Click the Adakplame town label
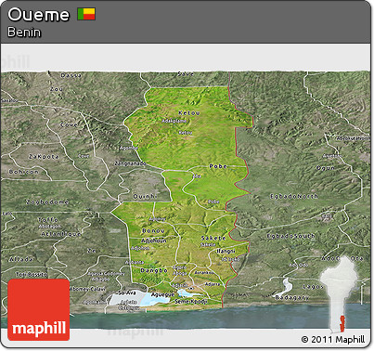Image resolution: width=374 pixels, height=351 pixels. [174, 121]
